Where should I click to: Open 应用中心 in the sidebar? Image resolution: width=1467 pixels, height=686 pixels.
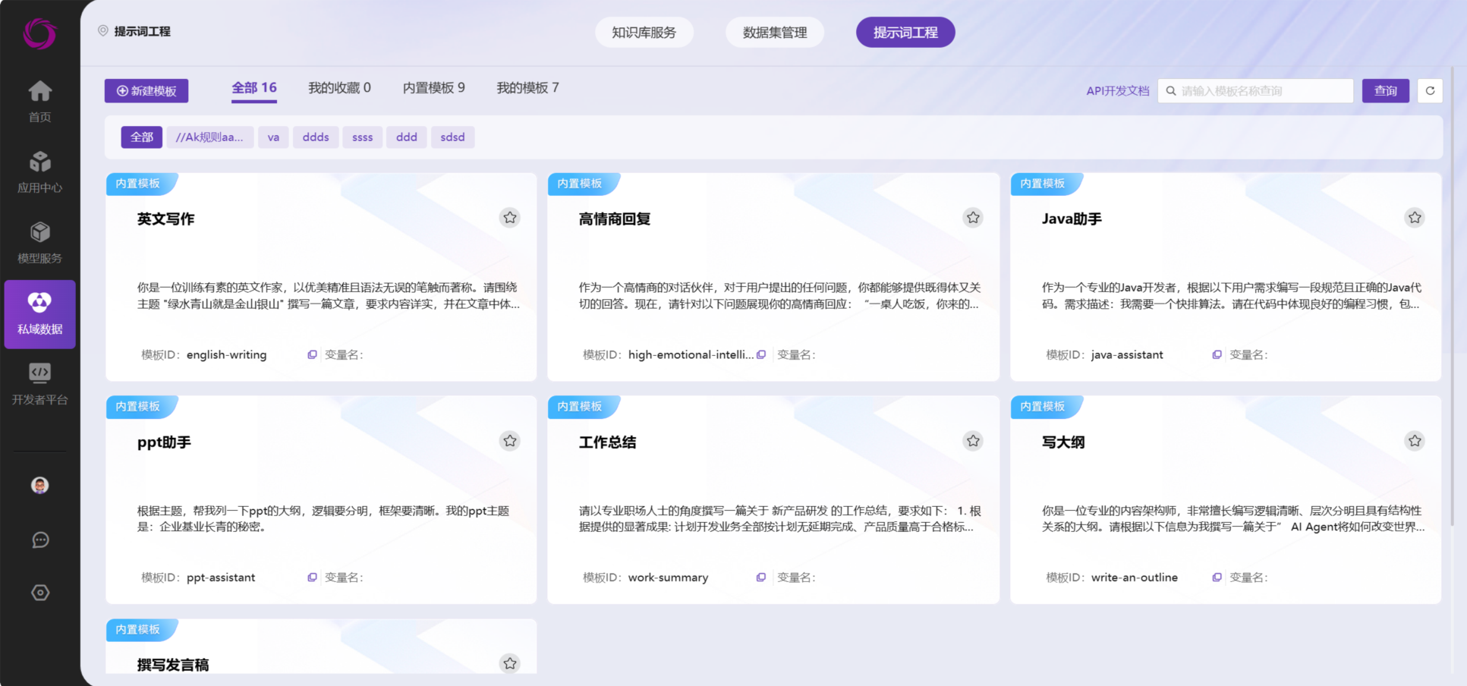pyautogui.click(x=39, y=172)
